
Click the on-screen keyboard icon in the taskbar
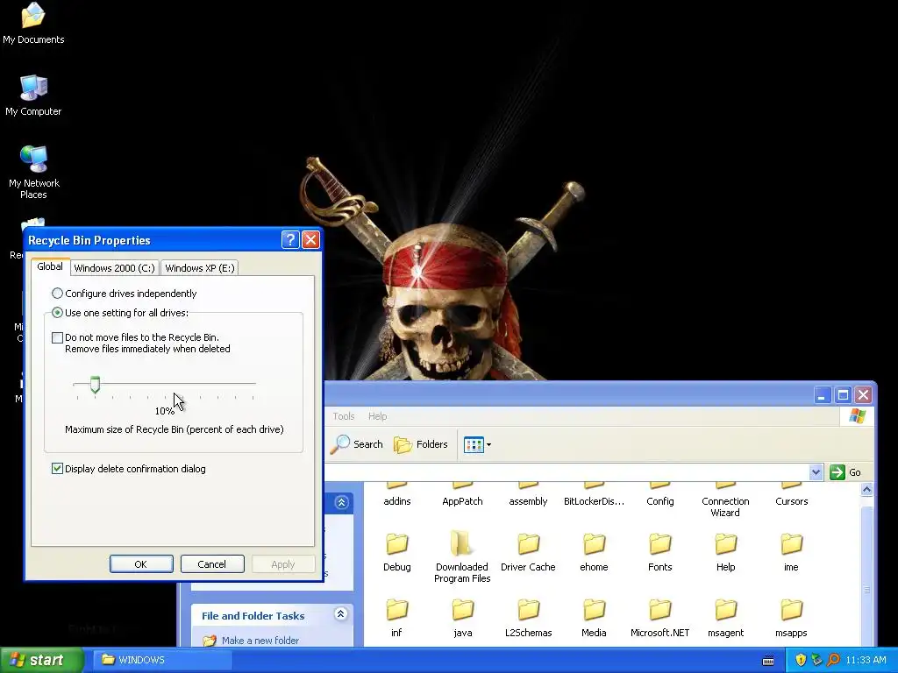pos(768,661)
